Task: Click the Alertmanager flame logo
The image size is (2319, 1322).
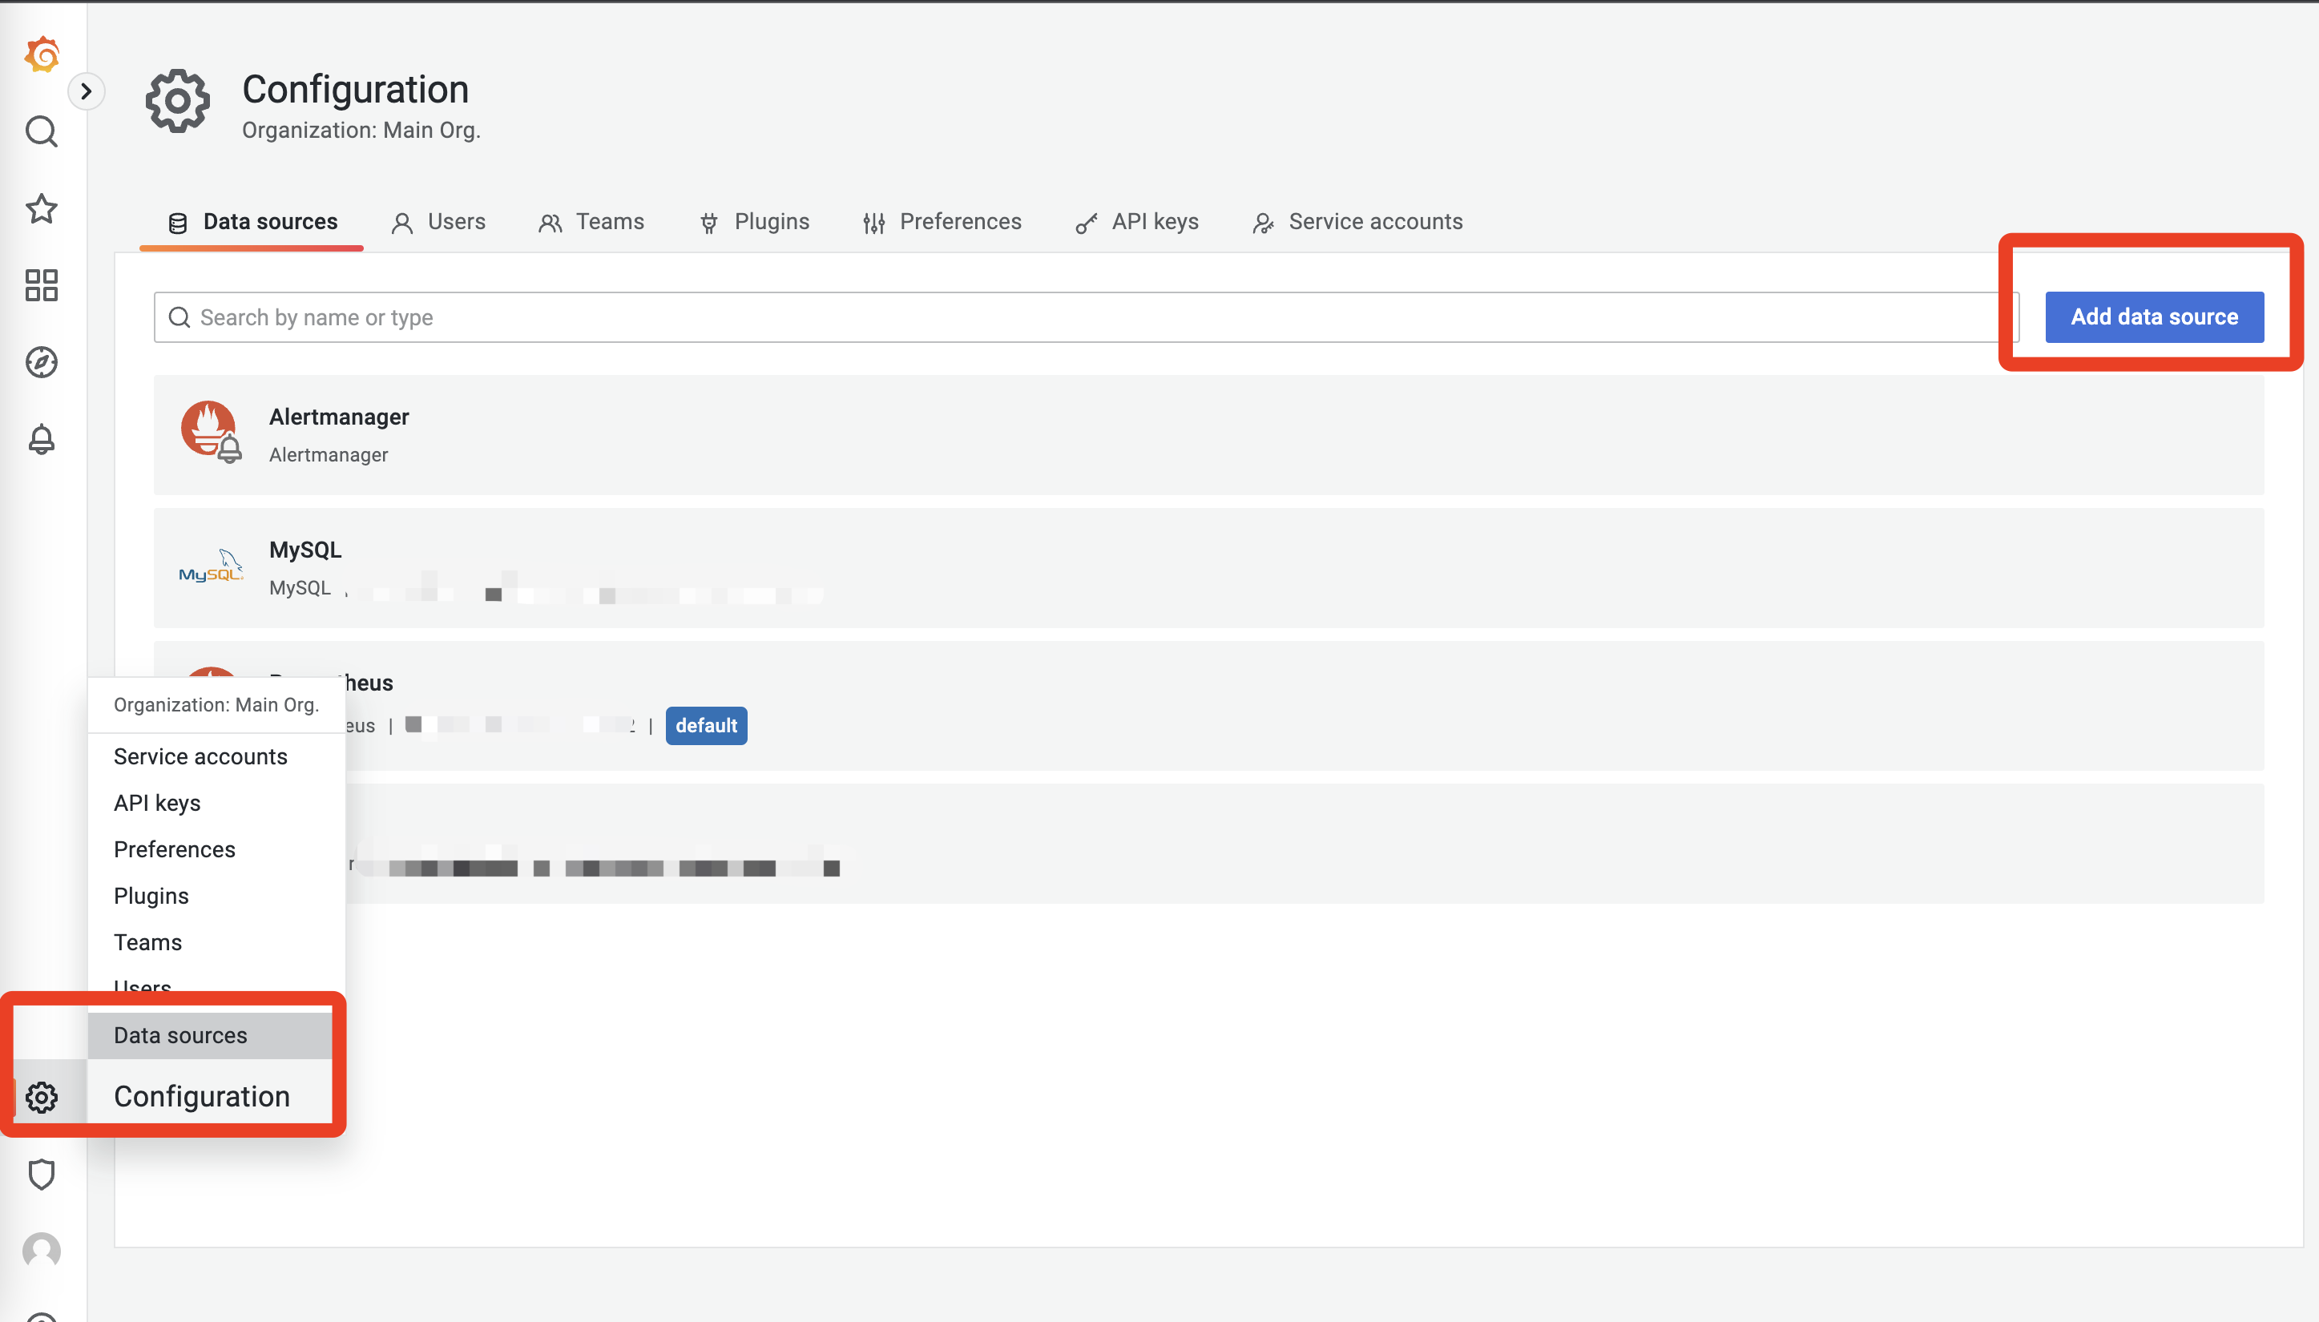Action: (211, 431)
